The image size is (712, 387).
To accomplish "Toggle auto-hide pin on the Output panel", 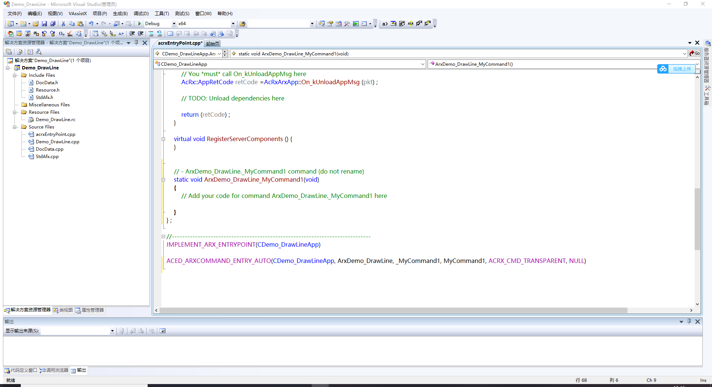I will tap(689, 322).
